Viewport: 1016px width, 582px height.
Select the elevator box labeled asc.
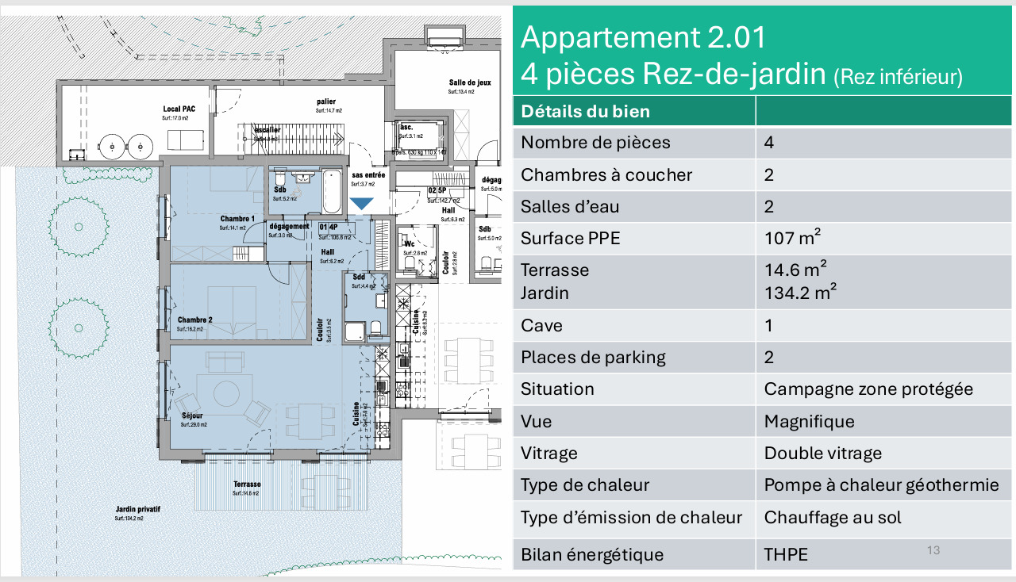click(x=419, y=138)
